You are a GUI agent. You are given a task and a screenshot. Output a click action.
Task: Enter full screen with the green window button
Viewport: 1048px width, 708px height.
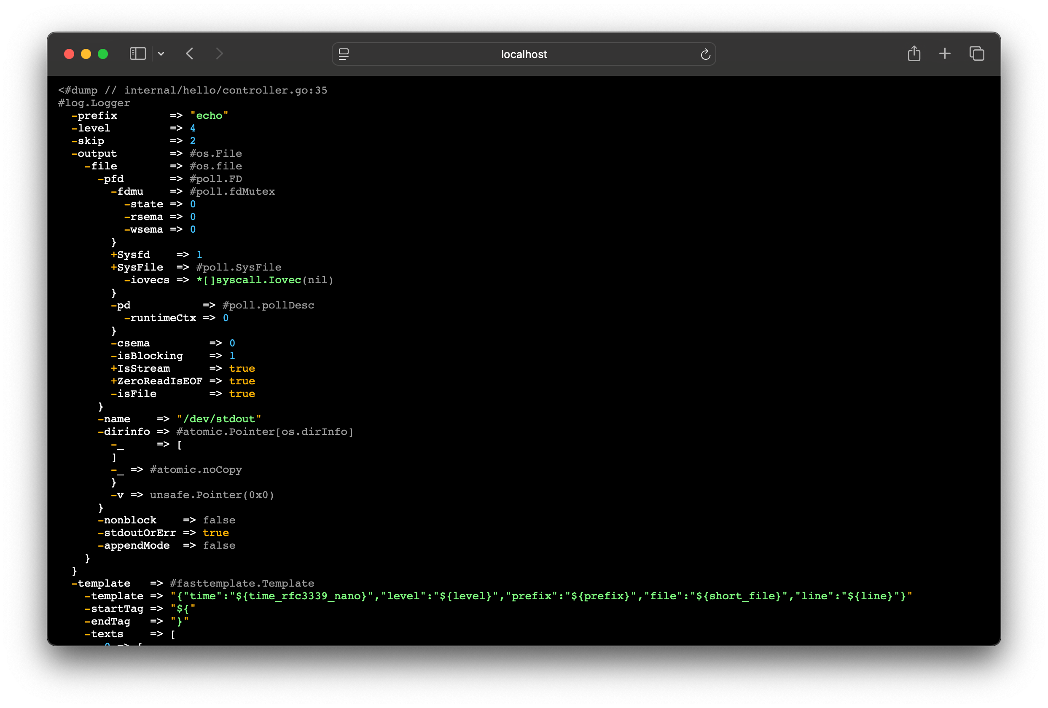click(x=103, y=54)
